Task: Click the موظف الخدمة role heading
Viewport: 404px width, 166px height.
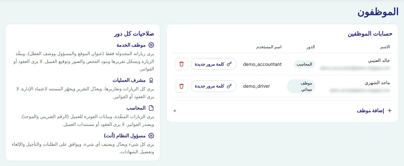Action: (x=131, y=45)
